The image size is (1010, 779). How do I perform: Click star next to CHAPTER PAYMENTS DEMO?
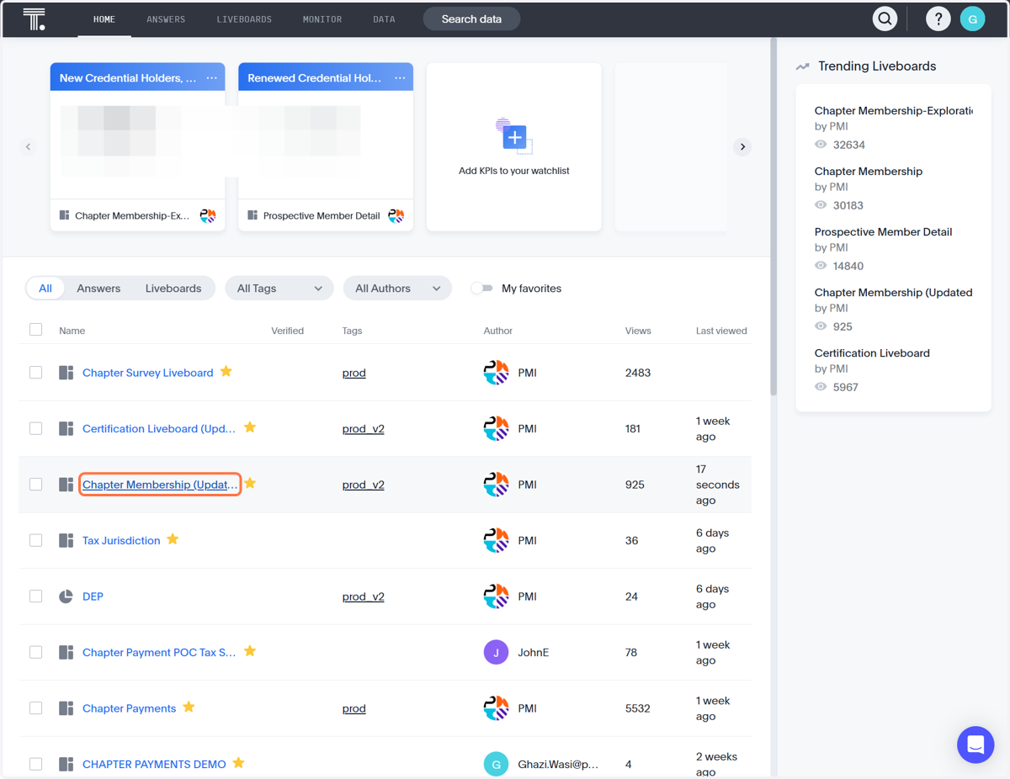pos(238,763)
